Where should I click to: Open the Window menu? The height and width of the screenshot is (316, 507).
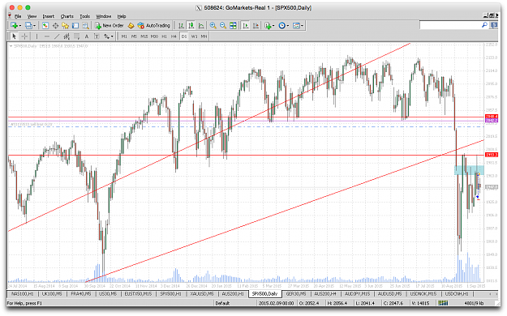coord(104,16)
